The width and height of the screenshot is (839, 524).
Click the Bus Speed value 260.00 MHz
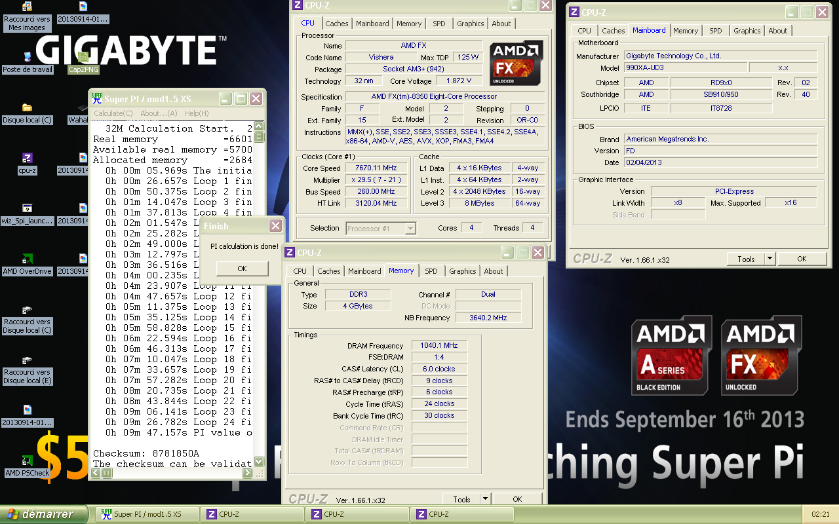click(x=376, y=192)
